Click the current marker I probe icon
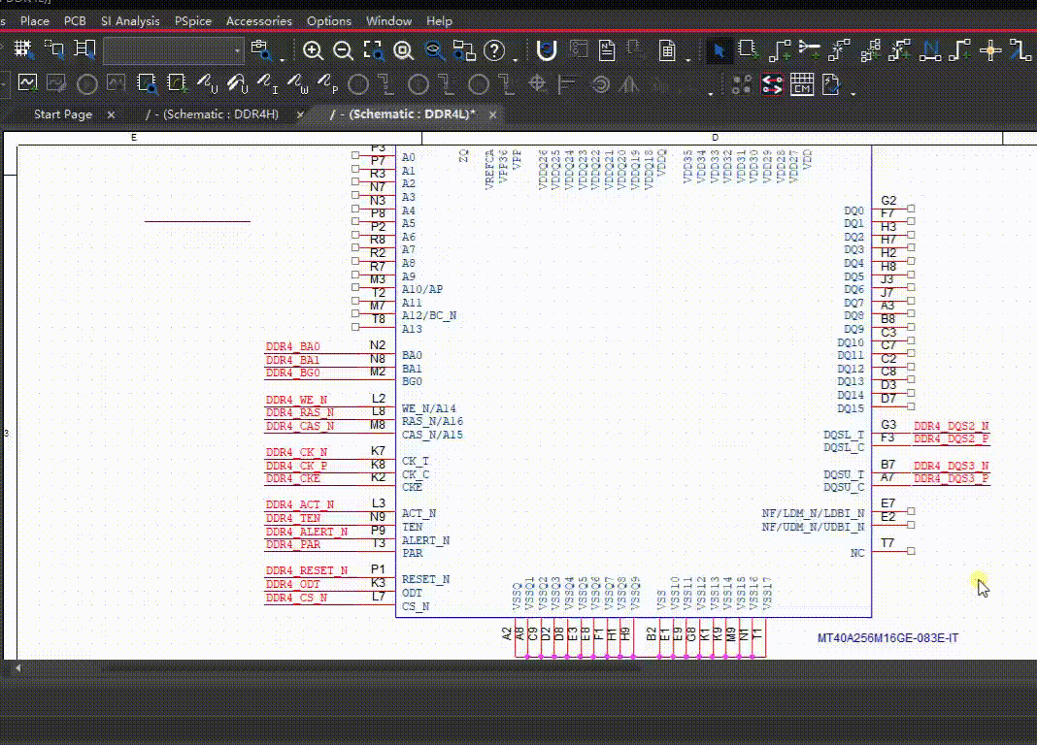The width and height of the screenshot is (1037, 745). (267, 83)
